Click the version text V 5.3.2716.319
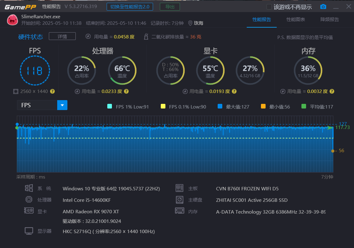This screenshot has width=354, height=248. (x=81, y=6)
